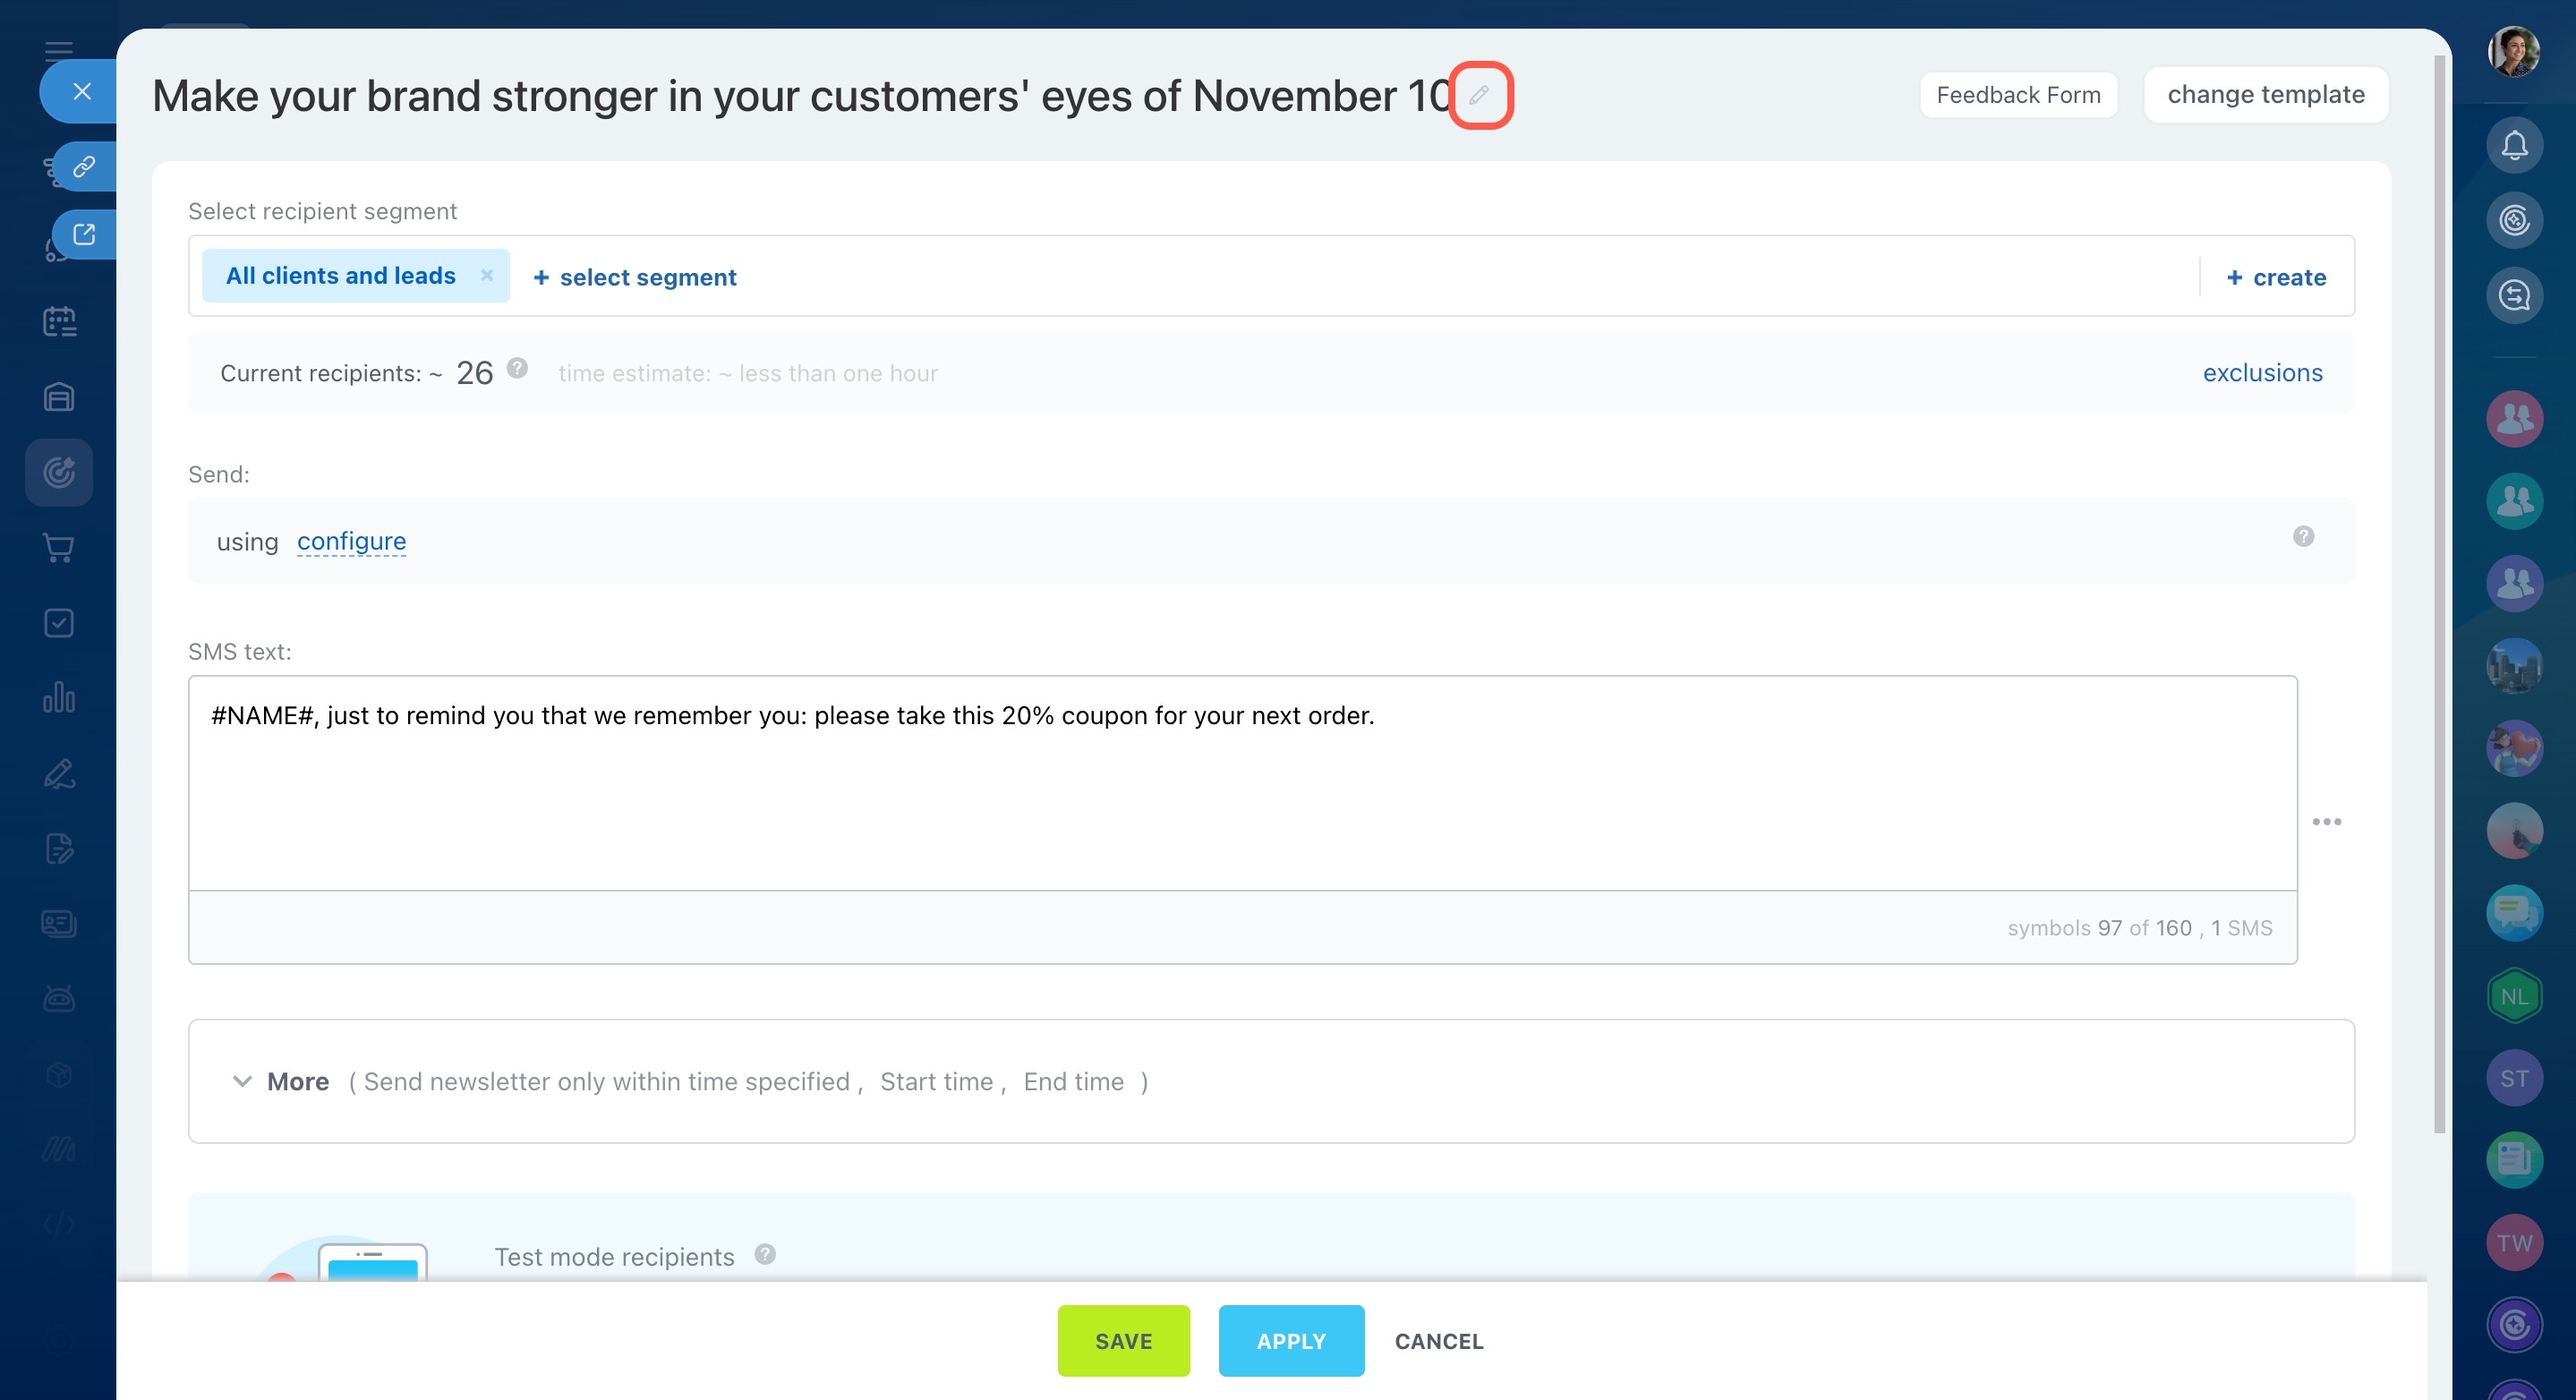The width and height of the screenshot is (2576, 1400).
Task: Remove the All clients and leads segment
Action: coord(487,275)
